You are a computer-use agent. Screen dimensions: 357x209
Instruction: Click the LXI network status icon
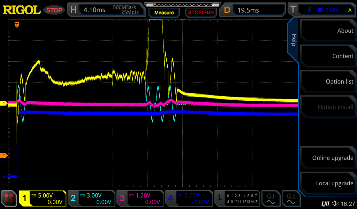coord(325,203)
